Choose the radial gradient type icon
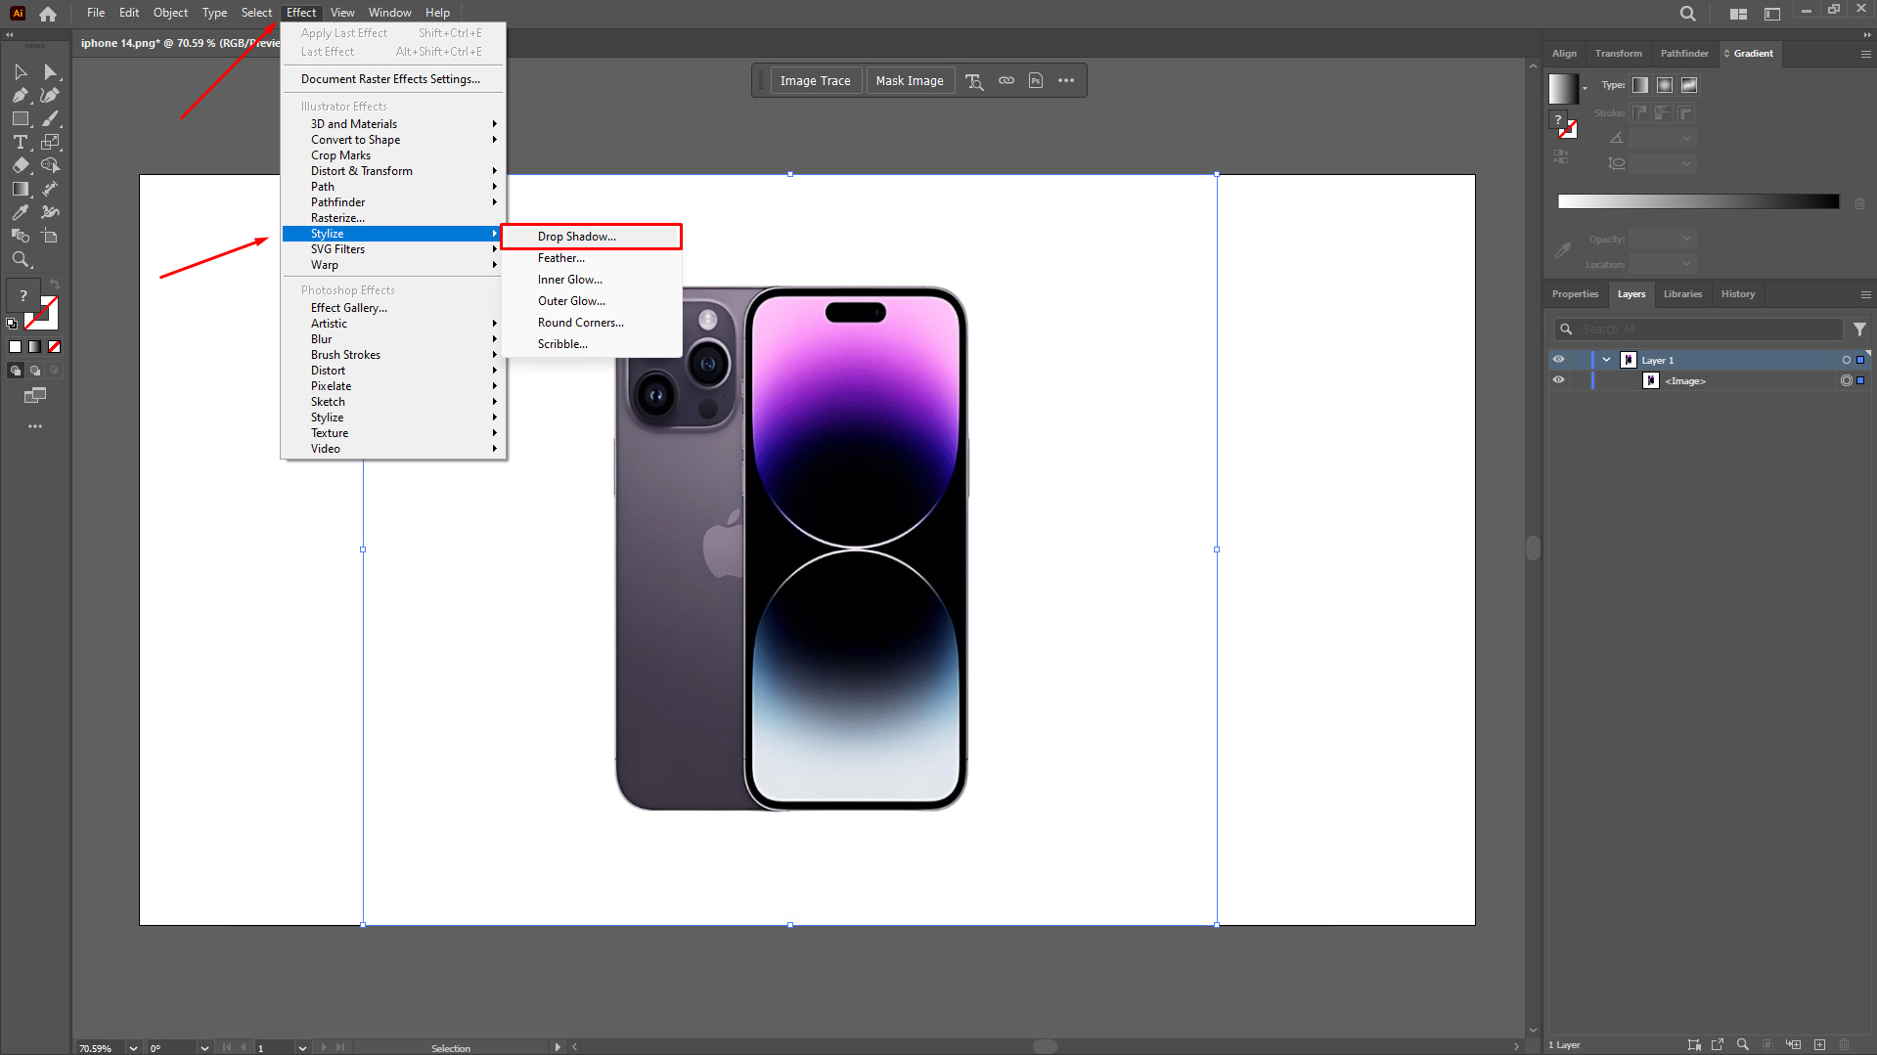Viewport: 1877px width, 1055px height. click(x=1665, y=85)
